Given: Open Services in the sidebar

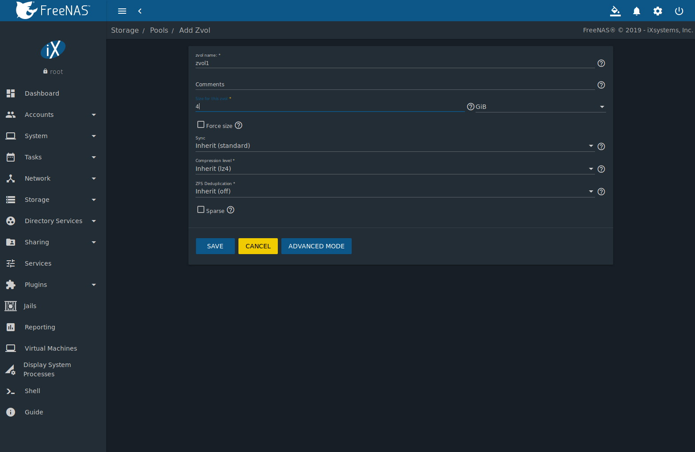Looking at the screenshot, I should point(53,263).
